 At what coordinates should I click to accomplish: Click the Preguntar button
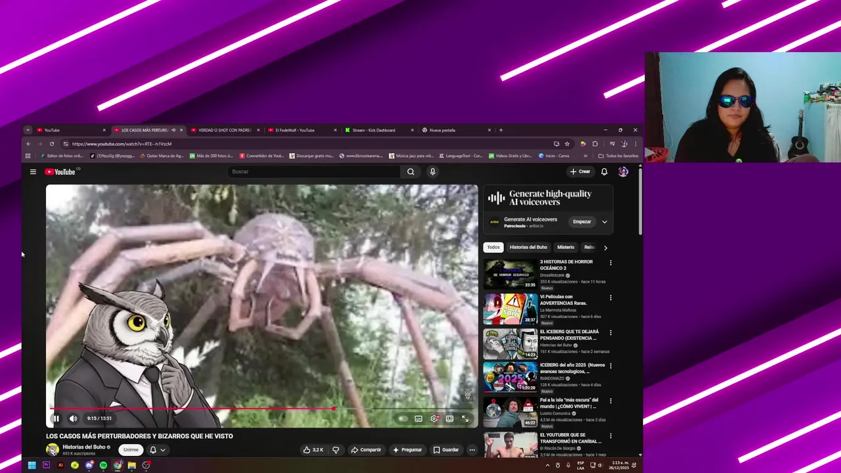tap(407, 450)
